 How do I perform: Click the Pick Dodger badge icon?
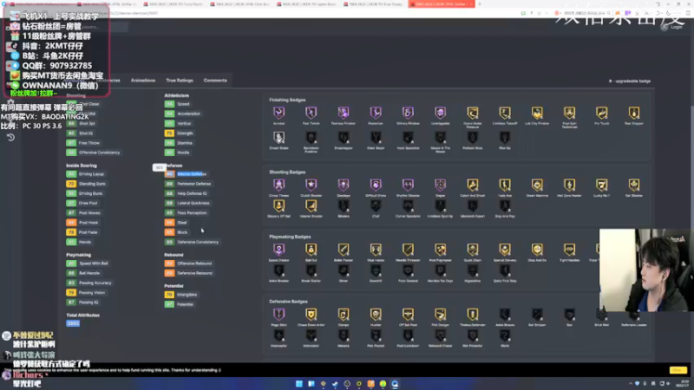point(440,315)
